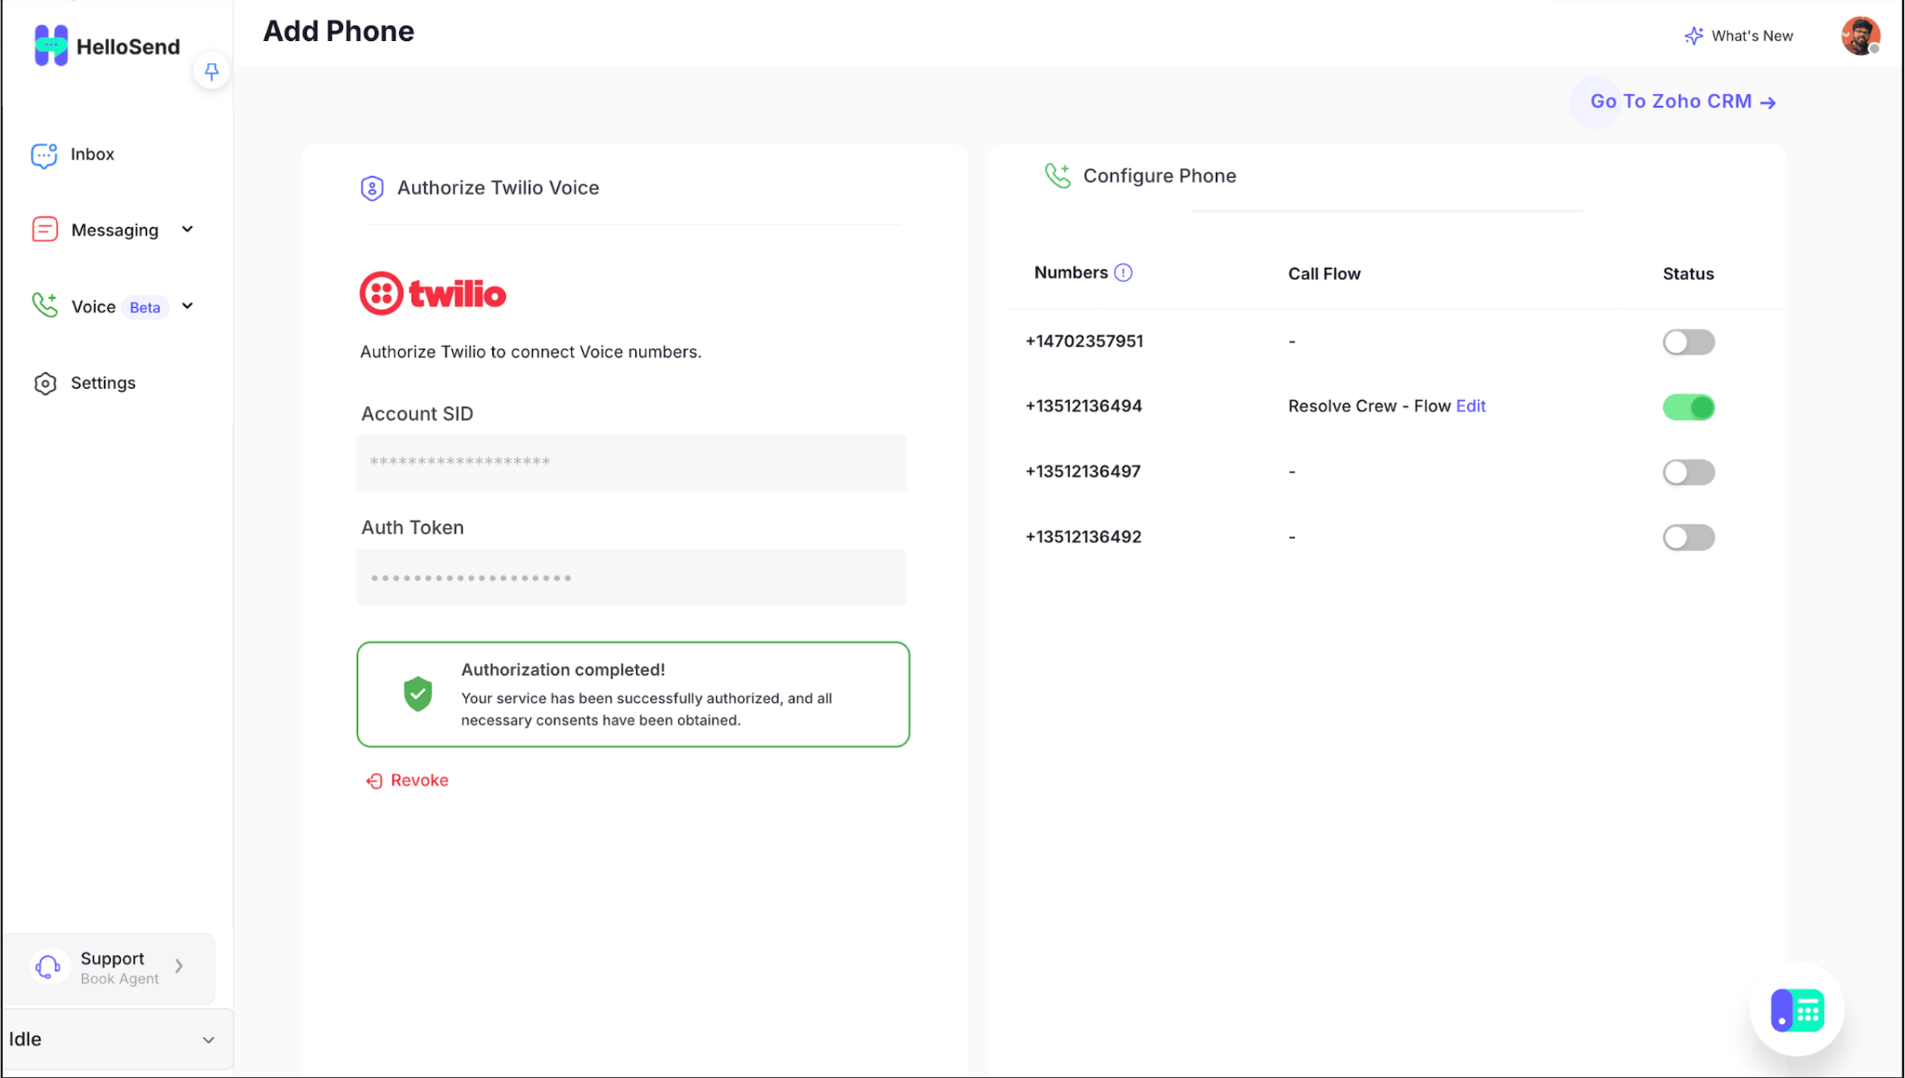Open the Idle status dropdown
The height and width of the screenshot is (1078, 1905).
[116, 1040]
